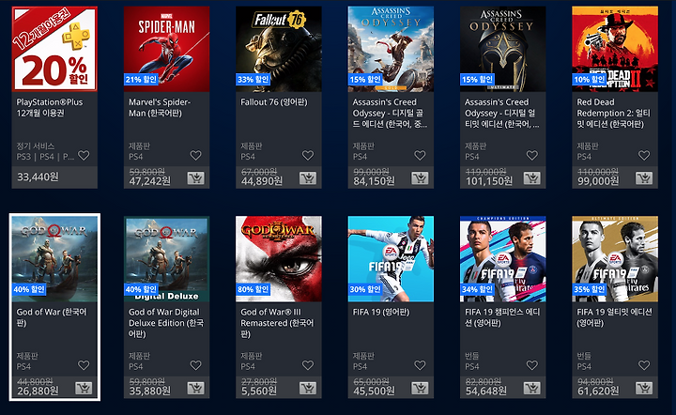The height and width of the screenshot is (415, 676).
Task: Open PlayStation Plus 20% discount banner image
Action: click(x=54, y=49)
